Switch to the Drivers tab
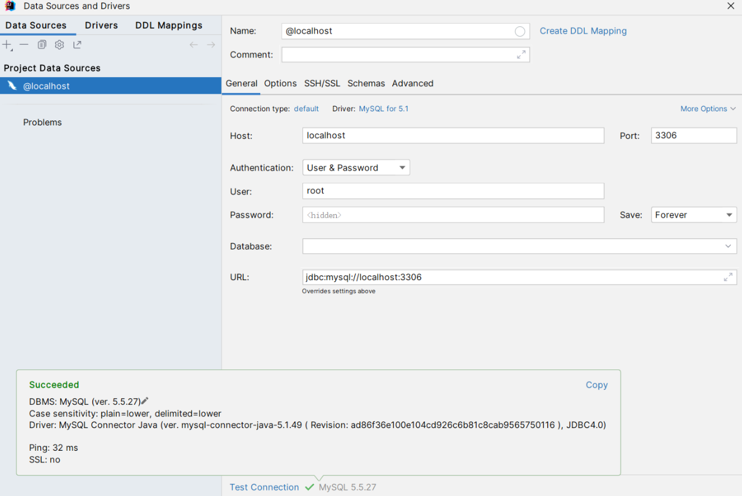Image resolution: width=742 pixels, height=496 pixels. point(102,25)
